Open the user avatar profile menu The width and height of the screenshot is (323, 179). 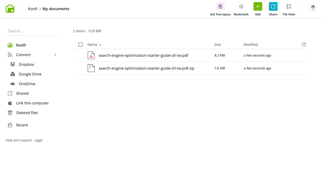coord(313,9)
